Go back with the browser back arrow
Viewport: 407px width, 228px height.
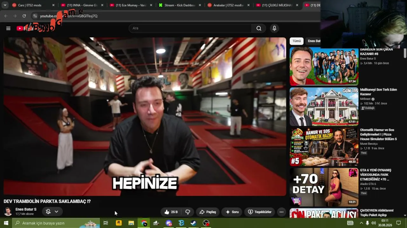[6, 16]
